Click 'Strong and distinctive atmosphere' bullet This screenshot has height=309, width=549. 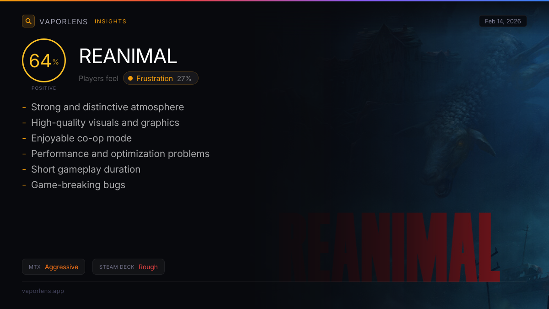point(108,107)
